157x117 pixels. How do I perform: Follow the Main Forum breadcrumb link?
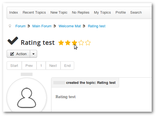(x=42, y=26)
